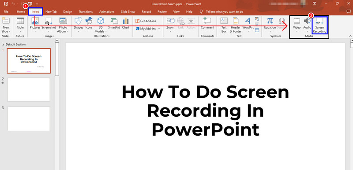Switch to the View tab

[x=176, y=12]
